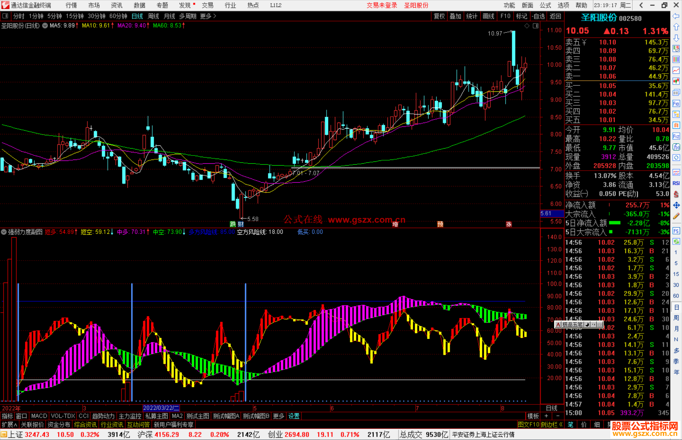
Task: Switch to 15-minute period in right sidebar
Action: [x=676, y=274]
